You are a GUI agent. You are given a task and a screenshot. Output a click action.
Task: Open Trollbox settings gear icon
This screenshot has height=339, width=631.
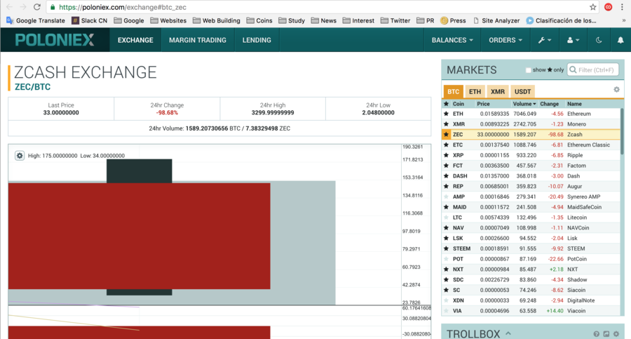pos(616,334)
